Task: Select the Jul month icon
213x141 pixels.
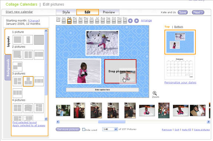Action: click(x=97, y=22)
